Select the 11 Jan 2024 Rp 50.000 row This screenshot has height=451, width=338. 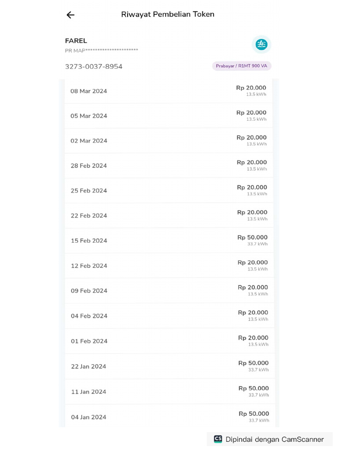pos(169,392)
